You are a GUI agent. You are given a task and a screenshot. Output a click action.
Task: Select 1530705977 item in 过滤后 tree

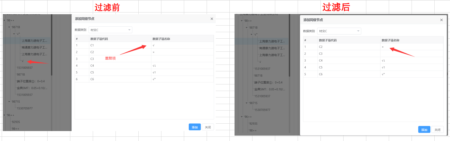pyautogui.click(x=262, y=110)
